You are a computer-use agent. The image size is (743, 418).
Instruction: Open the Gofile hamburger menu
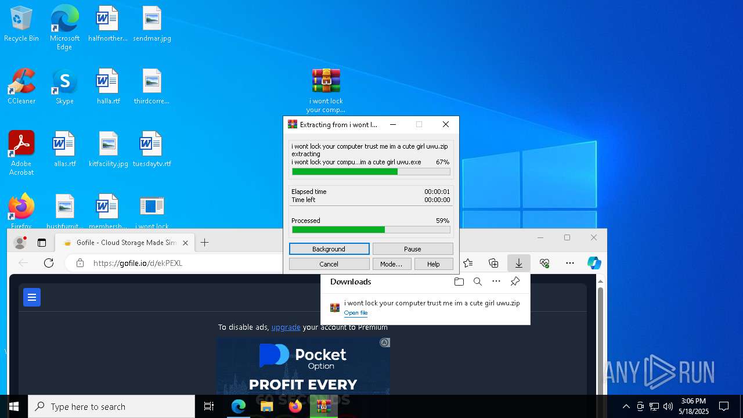tap(32, 297)
